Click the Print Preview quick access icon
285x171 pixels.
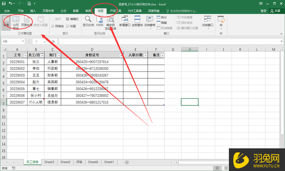tap(29, 4)
